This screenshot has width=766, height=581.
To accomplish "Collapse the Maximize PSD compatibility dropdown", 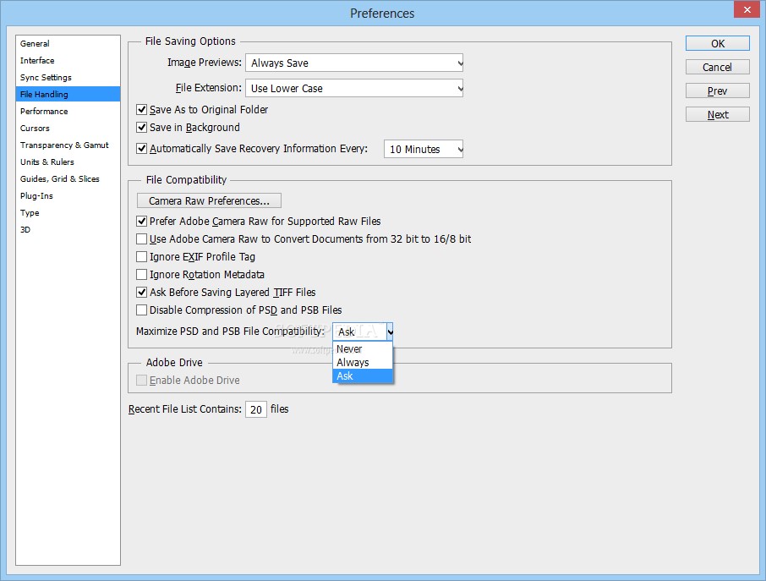I will coord(363,332).
